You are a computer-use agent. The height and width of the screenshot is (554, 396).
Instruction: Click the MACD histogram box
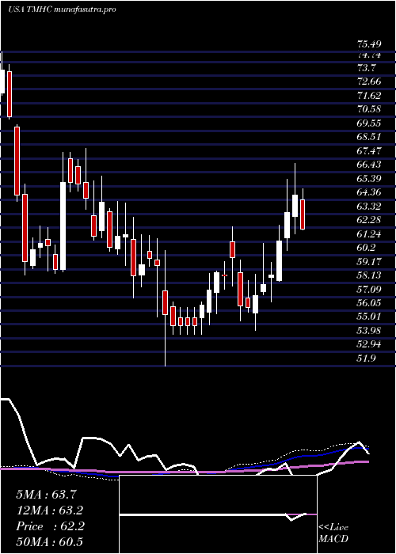218,514
